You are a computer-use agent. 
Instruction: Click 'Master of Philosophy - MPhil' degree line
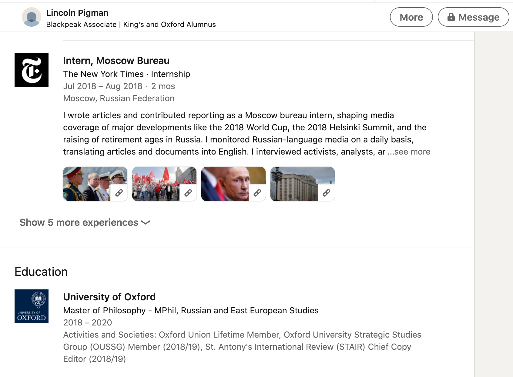tap(191, 310)
